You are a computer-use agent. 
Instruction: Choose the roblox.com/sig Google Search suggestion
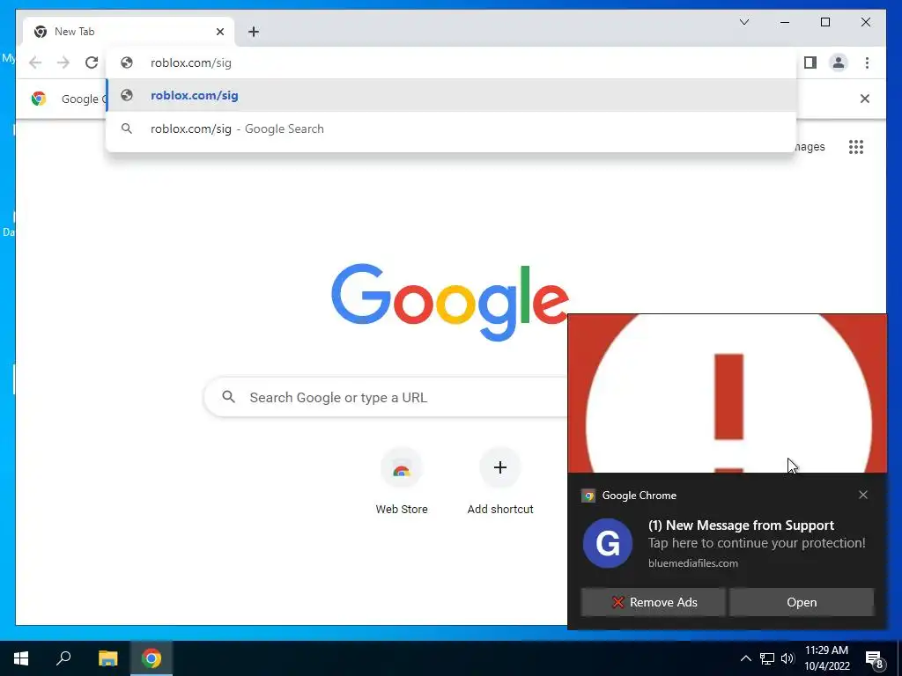point(452,129)
